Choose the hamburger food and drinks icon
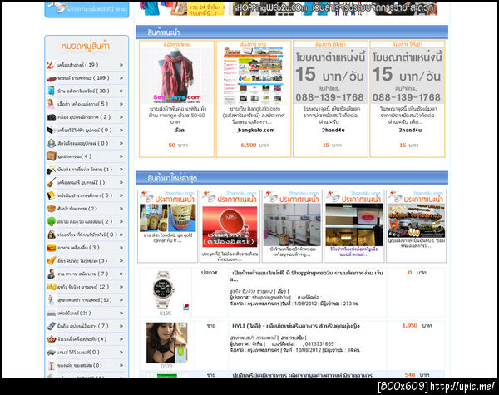 (x=52, y=248)
